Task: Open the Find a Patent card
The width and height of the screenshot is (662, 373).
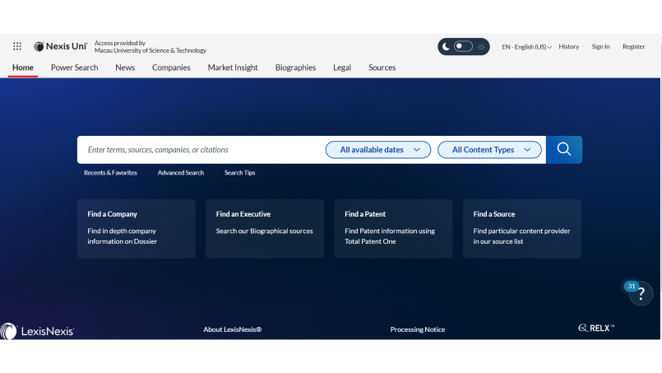Action: [393, 228]
